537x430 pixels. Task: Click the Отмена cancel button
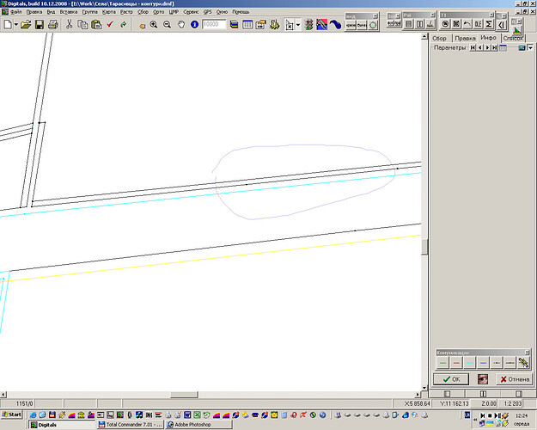[x=515, y=379]
